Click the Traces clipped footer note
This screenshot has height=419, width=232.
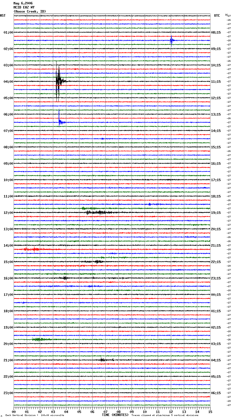(165, 415)
